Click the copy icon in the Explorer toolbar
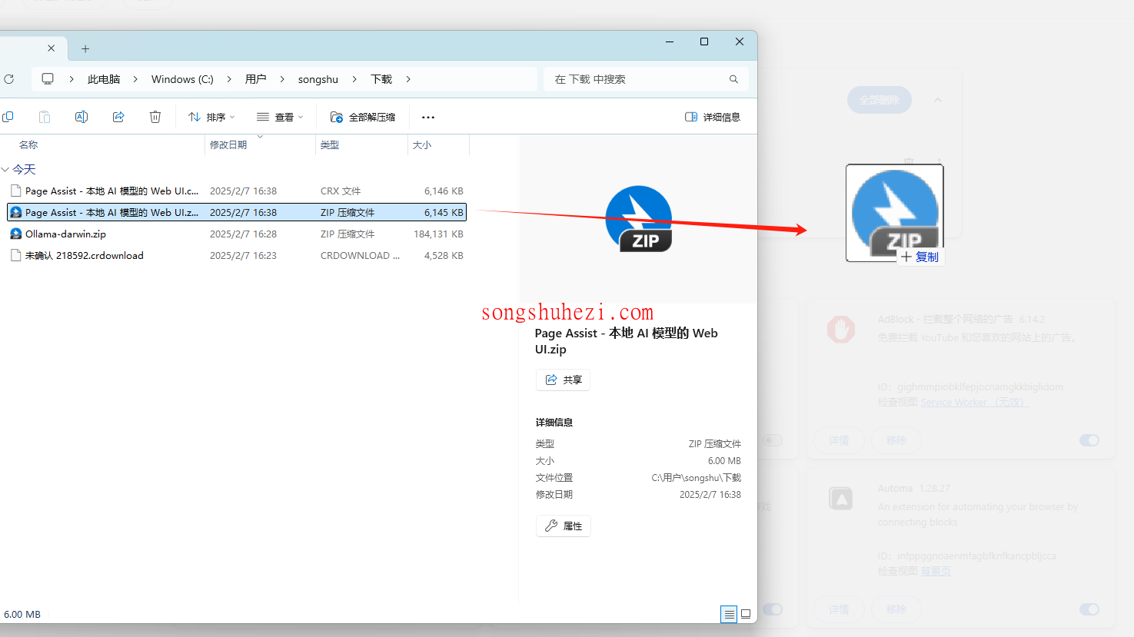1134x637 pixels. coord(8,117)
